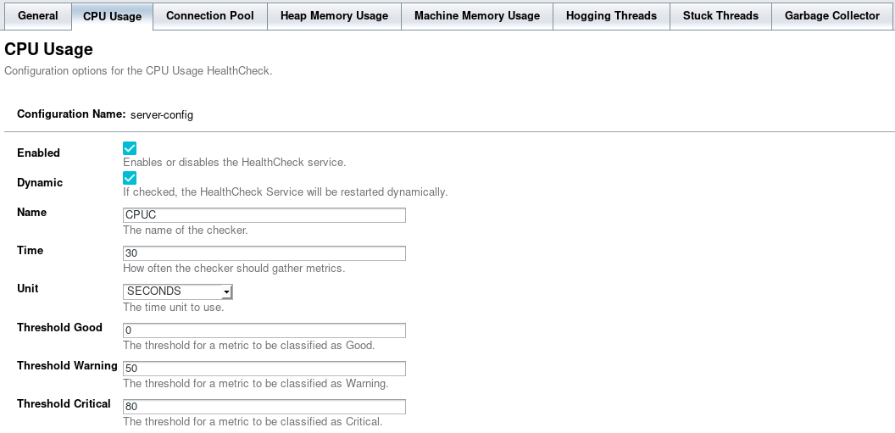This screenshot has height=433, width=895.
Task: Switch to Stuck Threads tab
Action: point(721,16)
